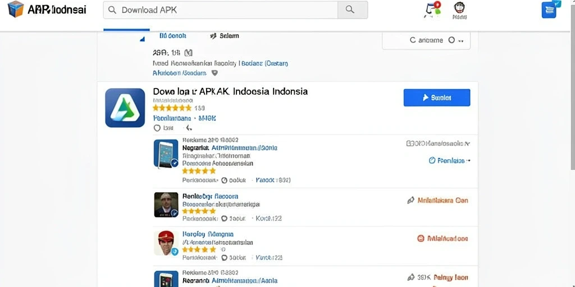Click the blue app icon with the green triangle
575x287 pixels.
tap(125, 108)
